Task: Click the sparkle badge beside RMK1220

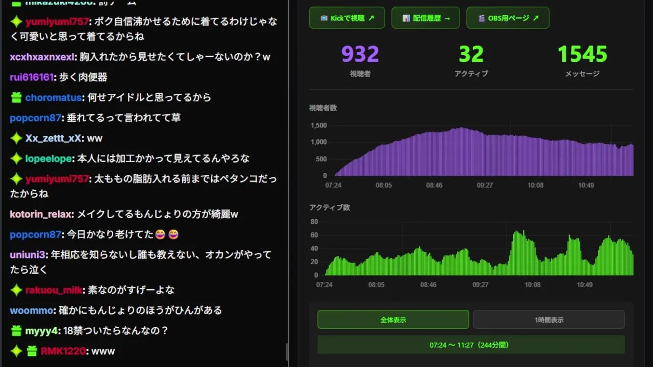Action: [16, 351]
